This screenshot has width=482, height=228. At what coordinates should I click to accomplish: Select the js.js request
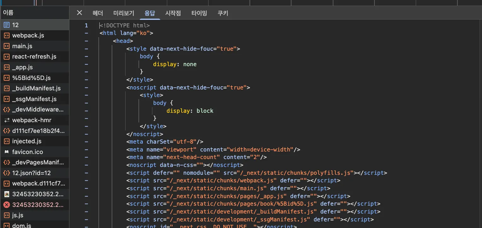[x=34, y=215]
